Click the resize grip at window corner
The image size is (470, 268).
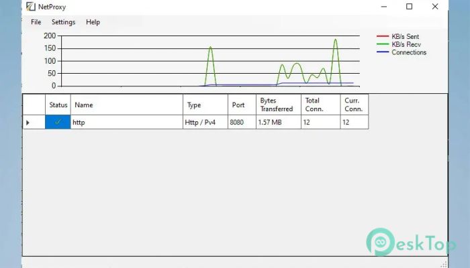(444, 265)
